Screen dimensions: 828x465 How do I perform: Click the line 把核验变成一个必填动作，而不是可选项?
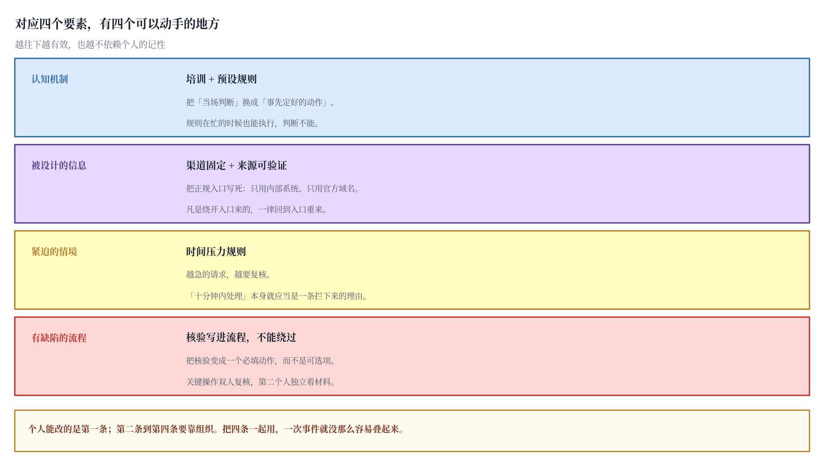point(261,361)
